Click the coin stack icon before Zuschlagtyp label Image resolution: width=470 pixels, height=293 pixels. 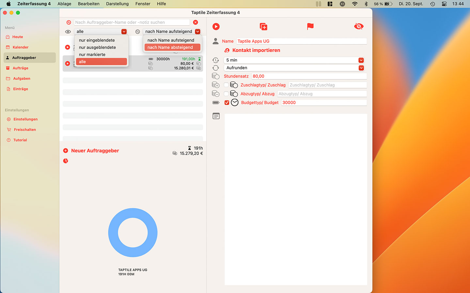(234, 85)
